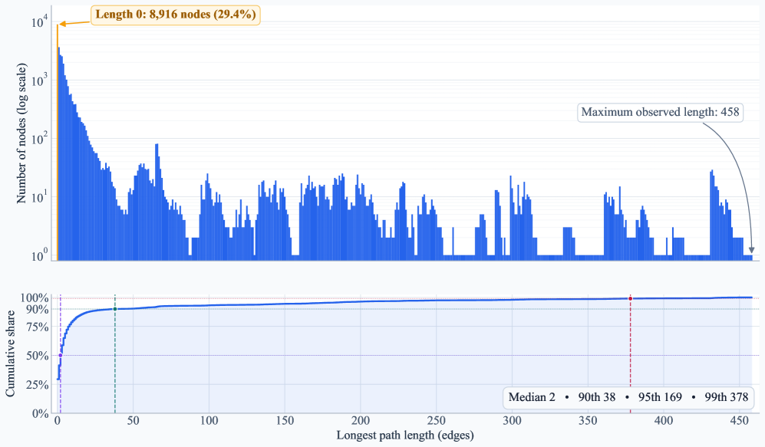
Task: Click the 10^3 tick on the log axis
Action: pos(40,81)
